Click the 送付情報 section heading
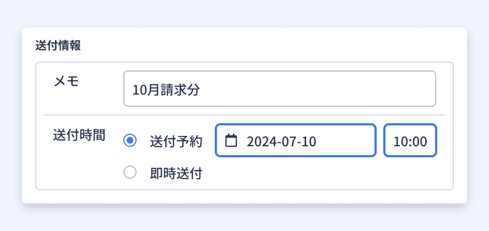489x231 pixels. [58, 46]
